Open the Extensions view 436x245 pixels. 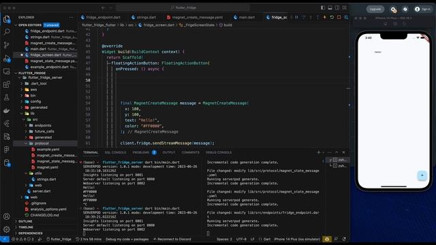(6, 84)
